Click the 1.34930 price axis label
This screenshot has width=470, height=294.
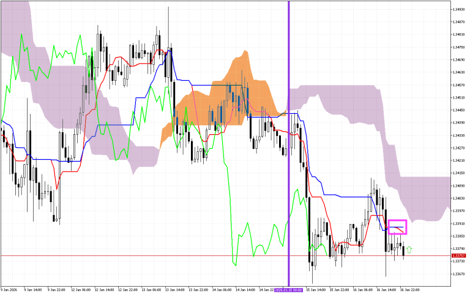tap(459, 10)
